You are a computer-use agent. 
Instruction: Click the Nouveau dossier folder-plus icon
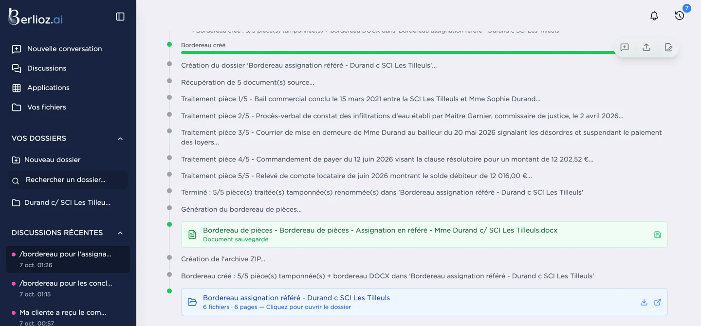(x=16, y=160)
